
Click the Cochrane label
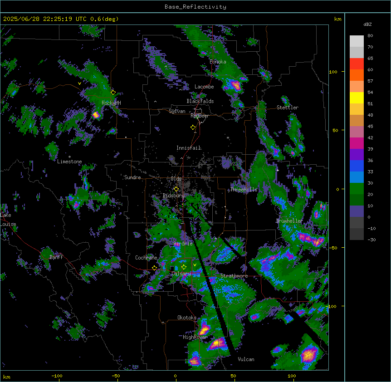pyautogui.click(x=146, y=258)
